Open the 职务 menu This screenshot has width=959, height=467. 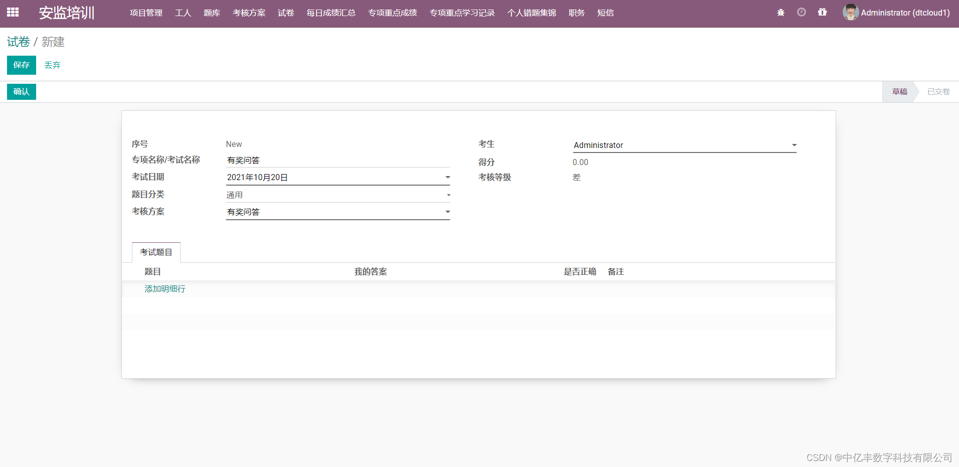(x=577, y=13)
